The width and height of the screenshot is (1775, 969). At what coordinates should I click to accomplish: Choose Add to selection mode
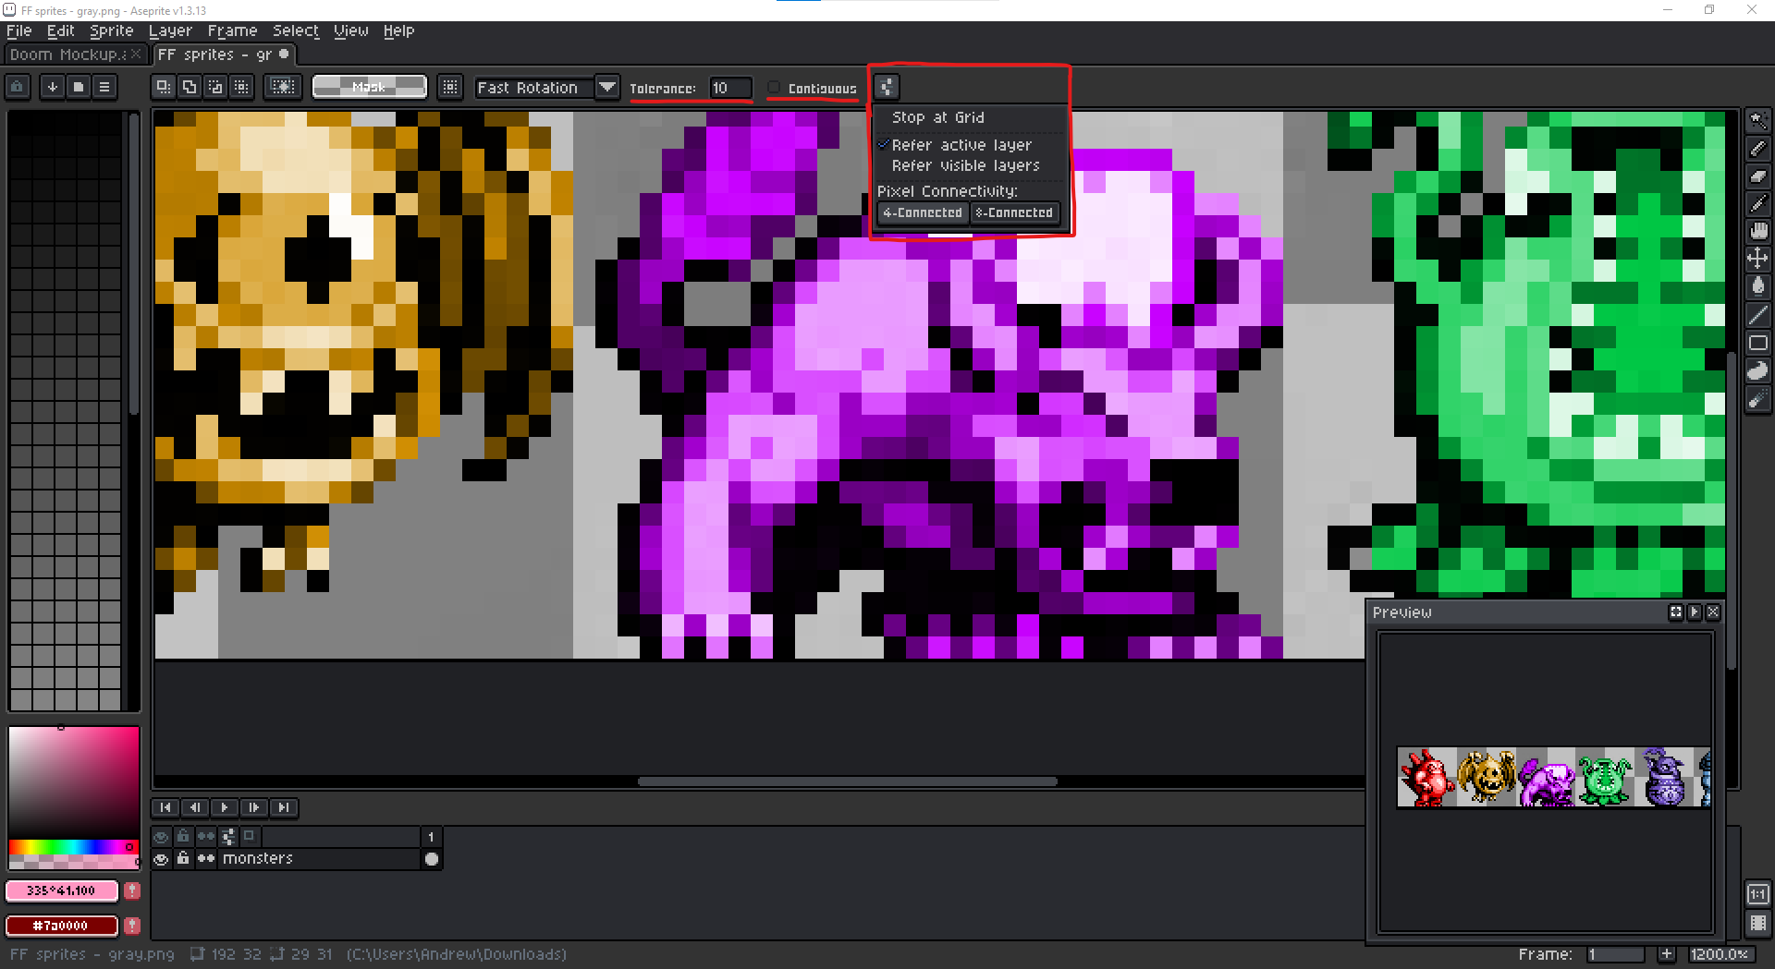(x=190, y=87)
